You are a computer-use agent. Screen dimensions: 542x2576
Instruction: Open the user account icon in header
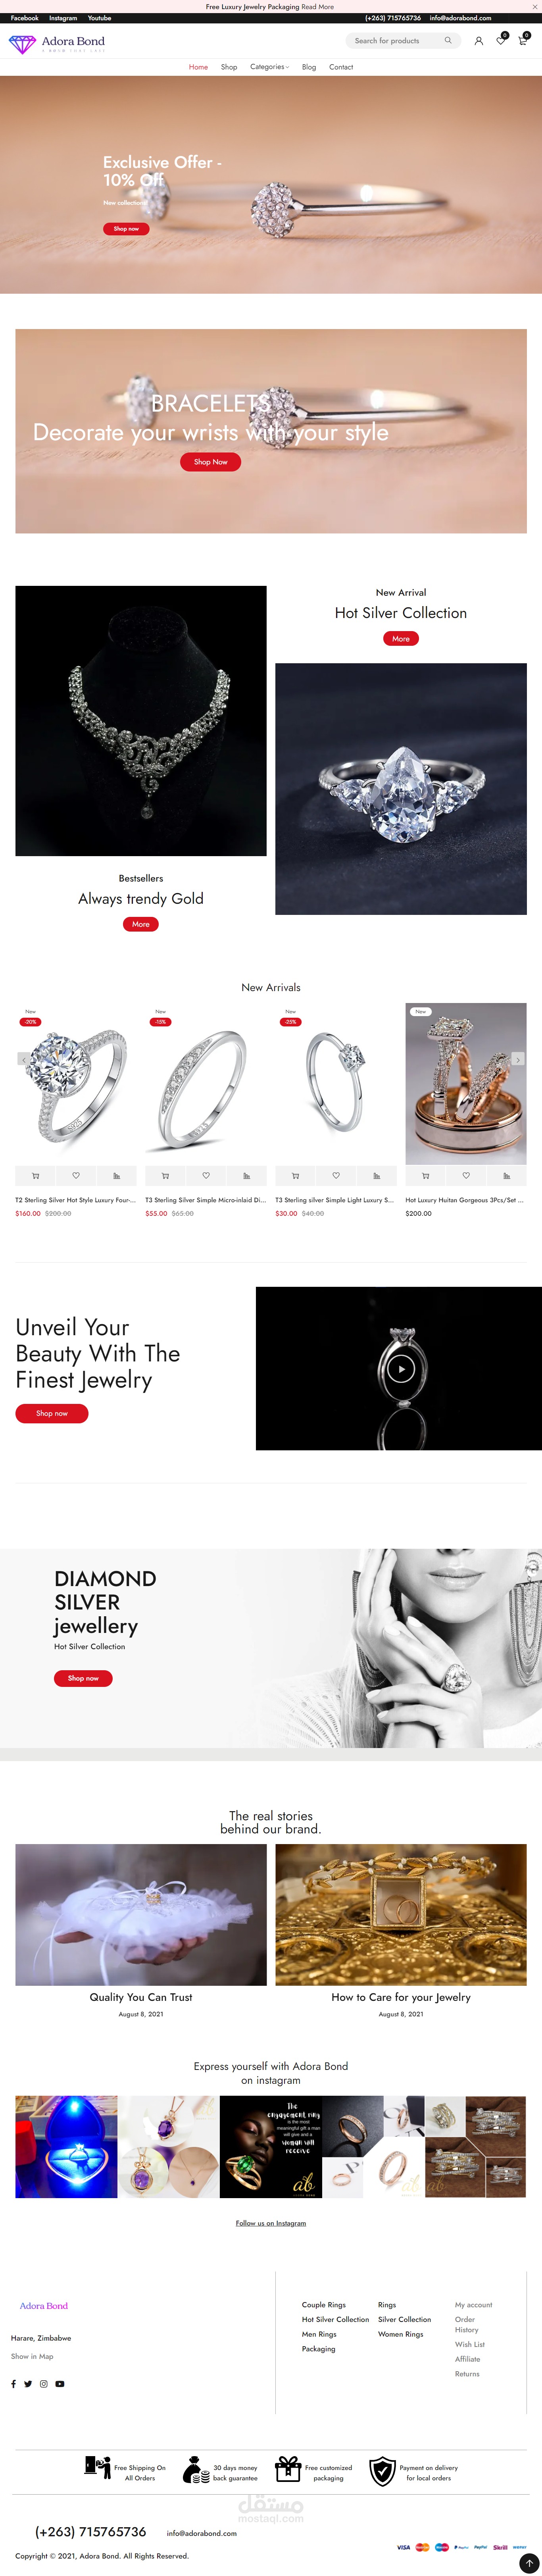478,41
